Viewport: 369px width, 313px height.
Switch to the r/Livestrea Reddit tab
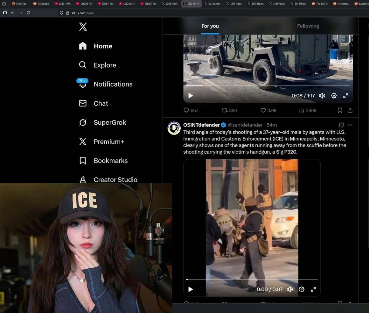point(341,4)
